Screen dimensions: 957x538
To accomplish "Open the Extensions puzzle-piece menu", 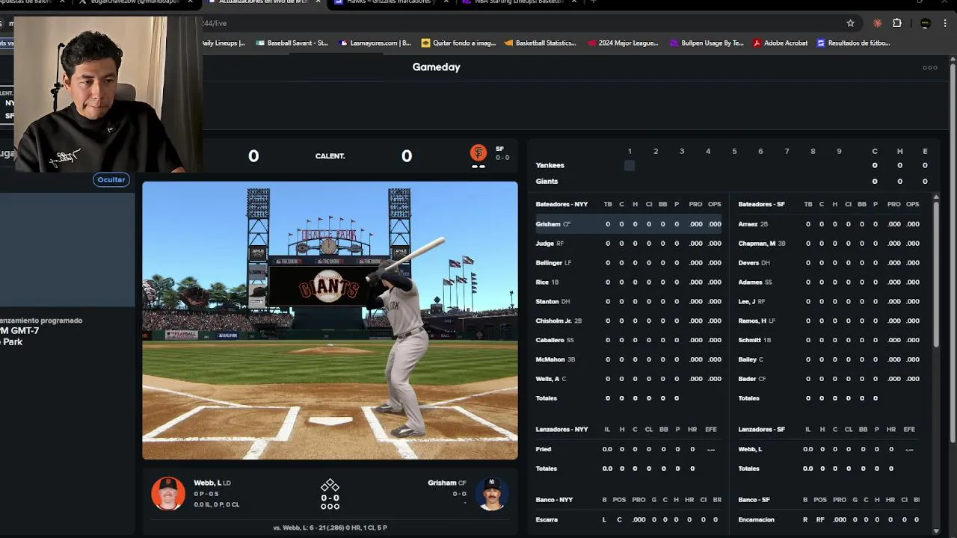I will click(x=897, y=23).
